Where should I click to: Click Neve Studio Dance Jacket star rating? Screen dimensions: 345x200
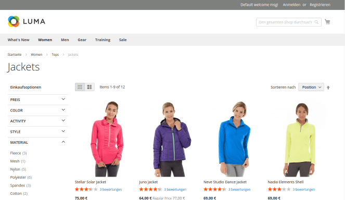pyautogui.click(x=215, y=189)
